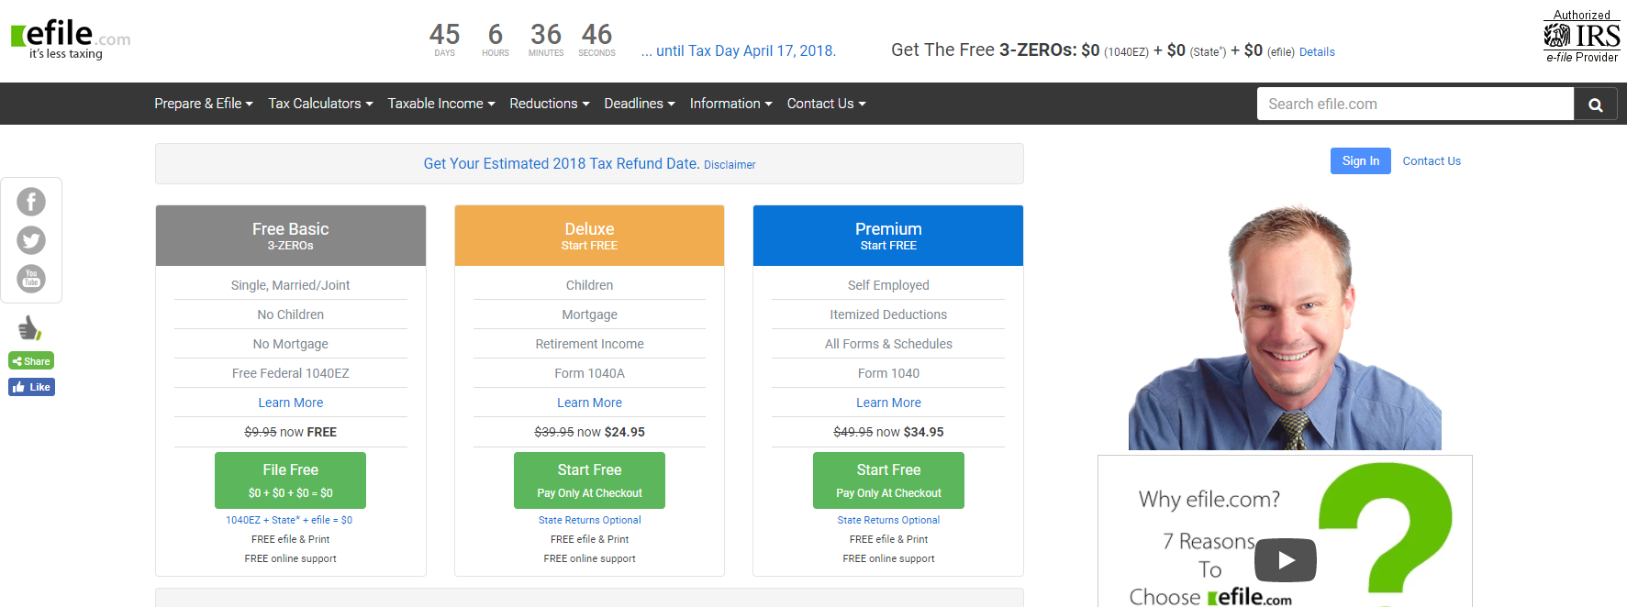Click until Tax Day April 17, 2018 link

(739, 51)
